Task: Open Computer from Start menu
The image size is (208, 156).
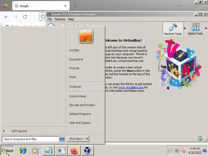Action: 75,87
